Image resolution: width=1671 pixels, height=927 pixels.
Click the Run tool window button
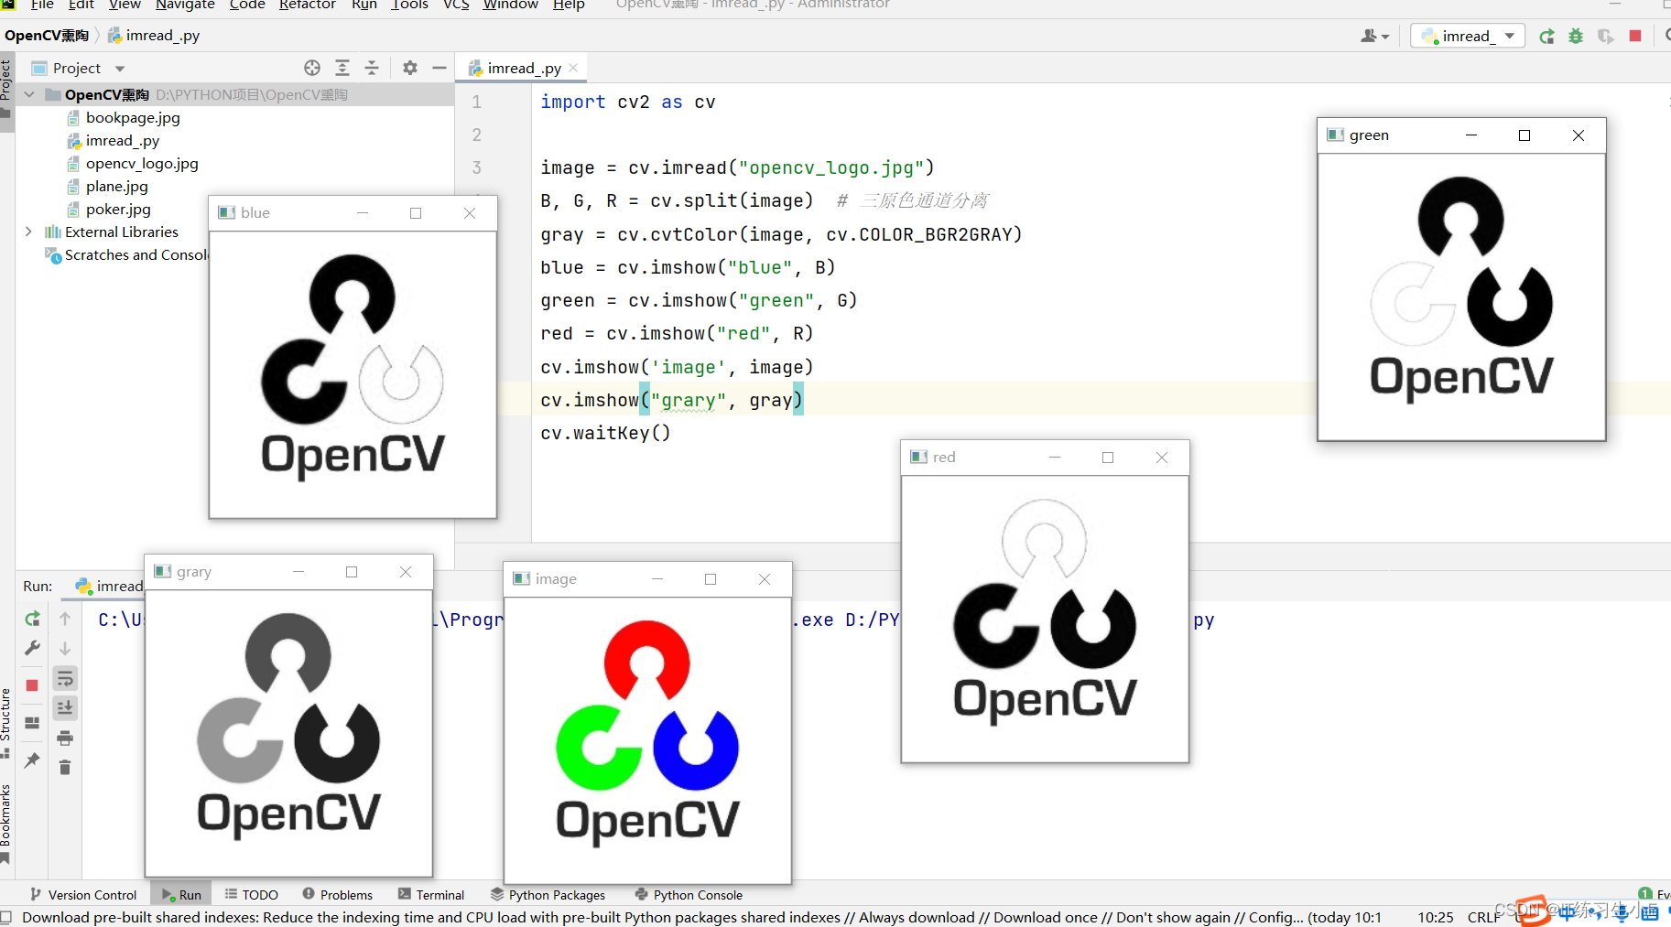(x=181, y=895)
